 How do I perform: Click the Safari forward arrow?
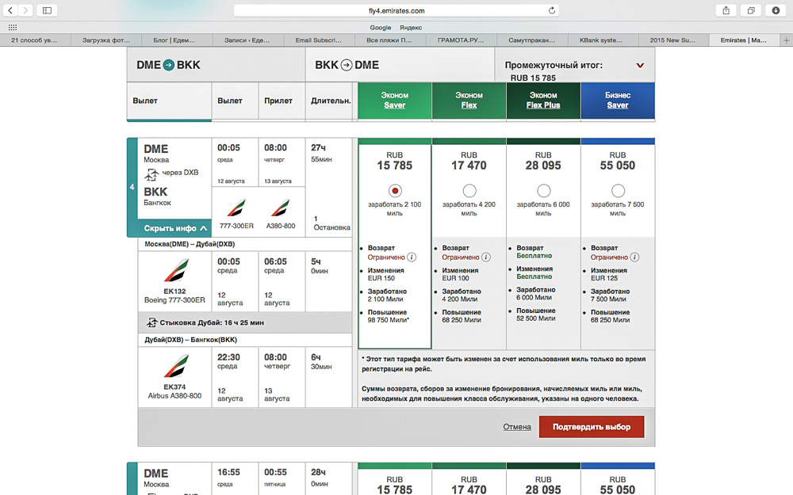point(27,10)
